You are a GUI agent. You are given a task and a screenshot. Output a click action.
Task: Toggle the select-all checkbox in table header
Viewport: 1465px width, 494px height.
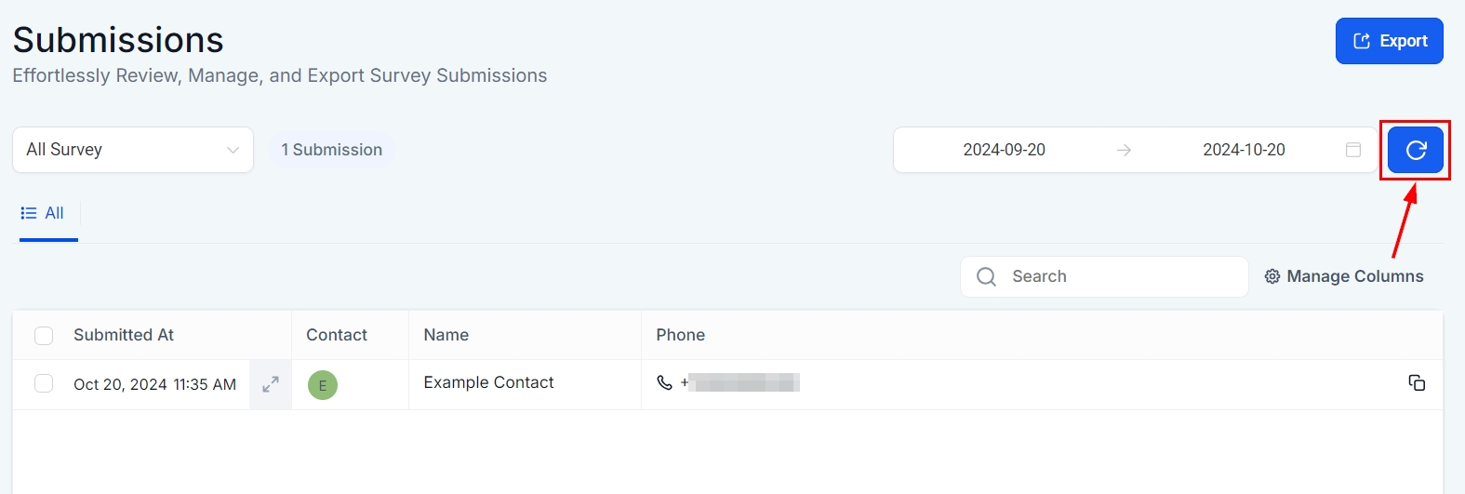click(44, 336)
